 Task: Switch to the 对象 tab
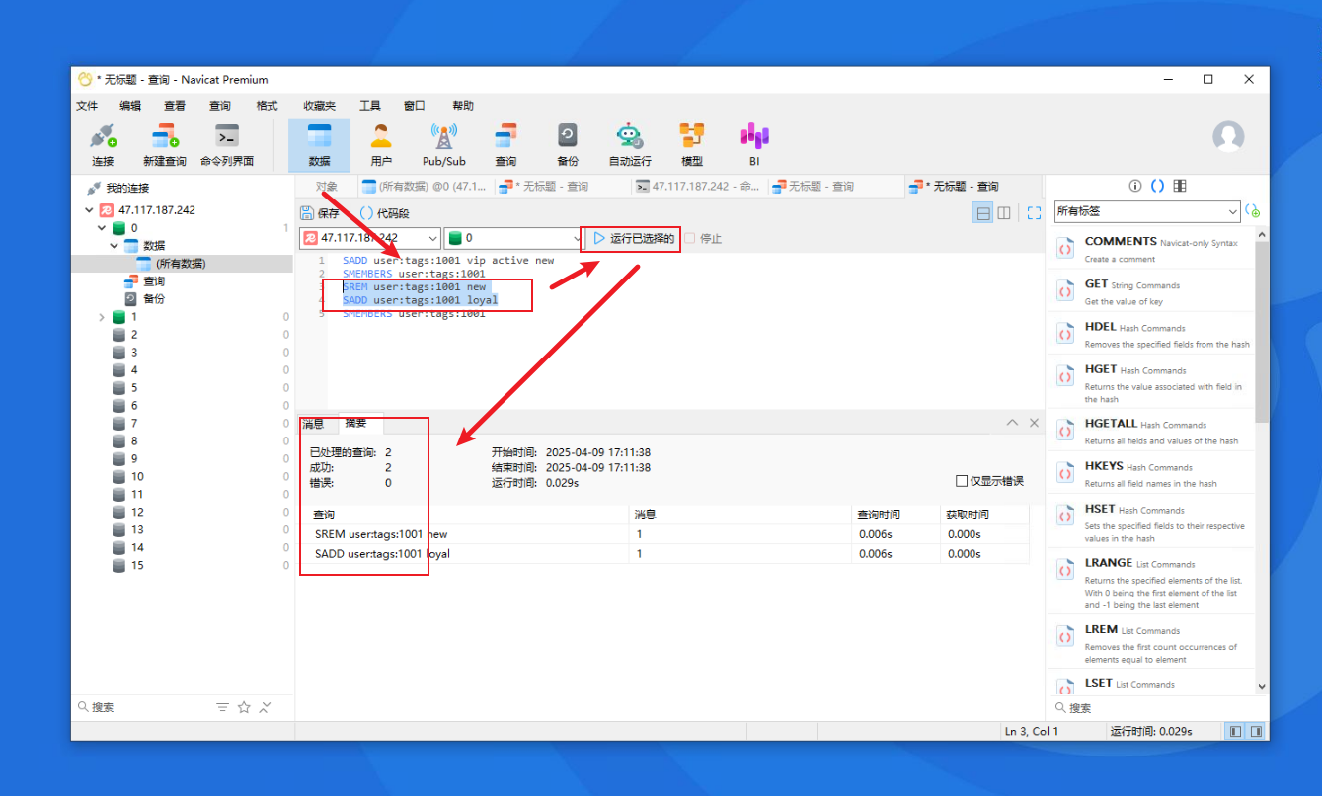(326, 186)
